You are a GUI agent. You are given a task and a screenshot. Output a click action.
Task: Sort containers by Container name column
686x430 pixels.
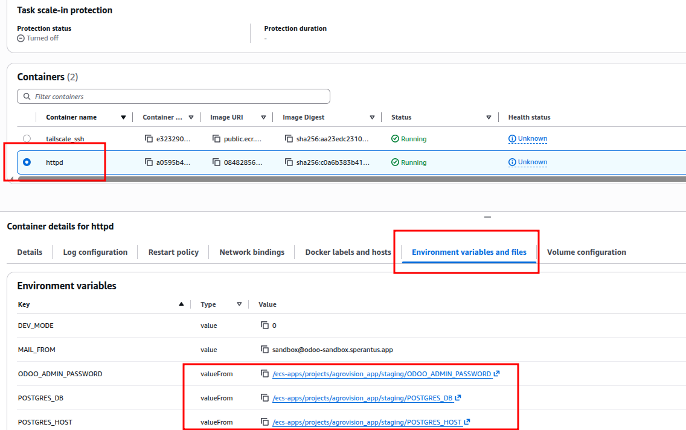[x=123, y=118]
